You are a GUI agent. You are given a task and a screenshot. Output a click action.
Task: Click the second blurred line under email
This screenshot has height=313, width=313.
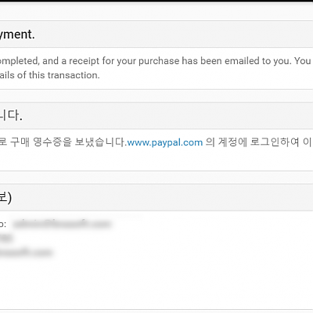[6, 238]
